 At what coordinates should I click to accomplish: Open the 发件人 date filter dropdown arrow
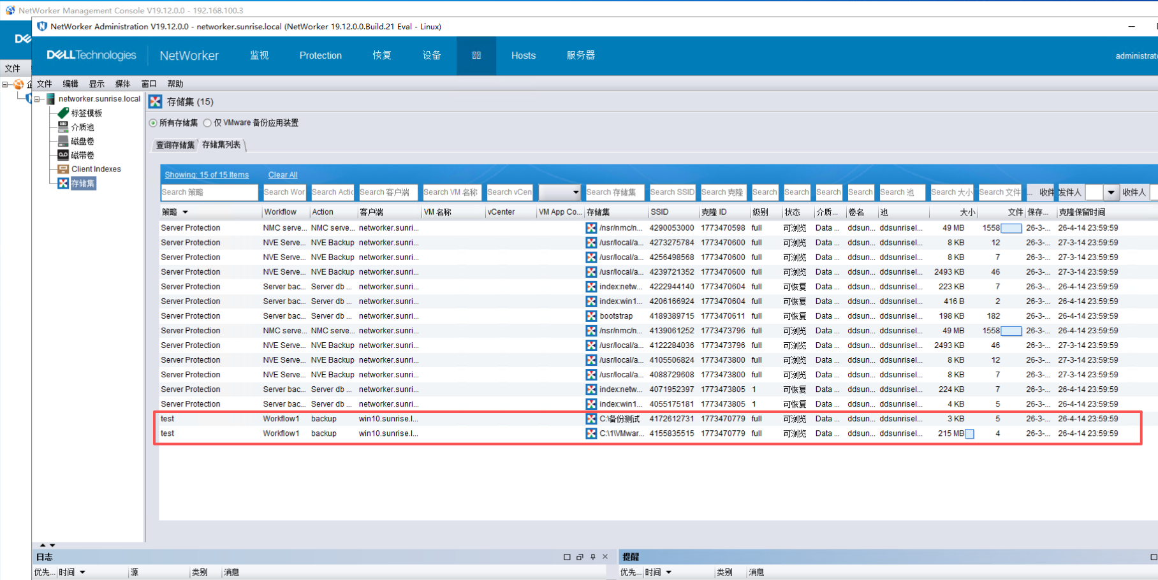tap(1111, 192)
